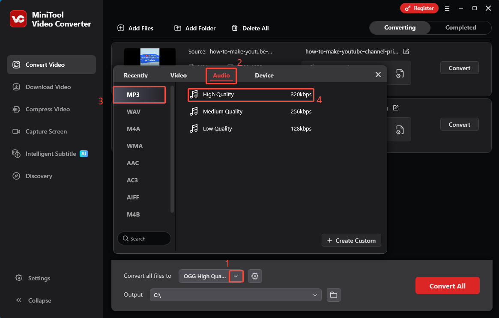Switch to the Device tab
499x318 pixels.
point(264,75)
